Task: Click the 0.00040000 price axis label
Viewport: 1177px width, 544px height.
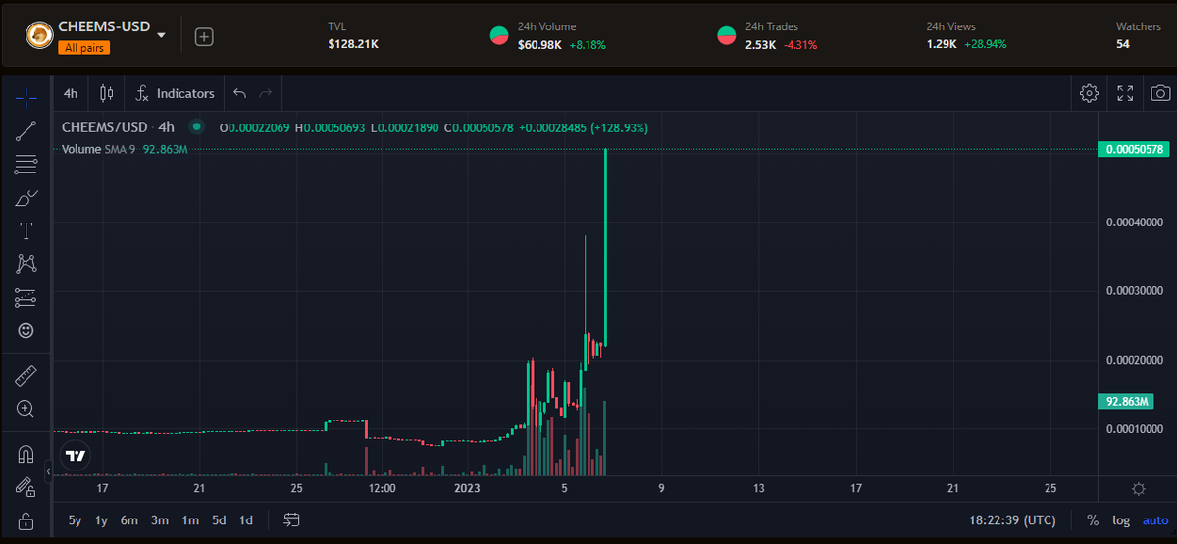Action: 1134,223
